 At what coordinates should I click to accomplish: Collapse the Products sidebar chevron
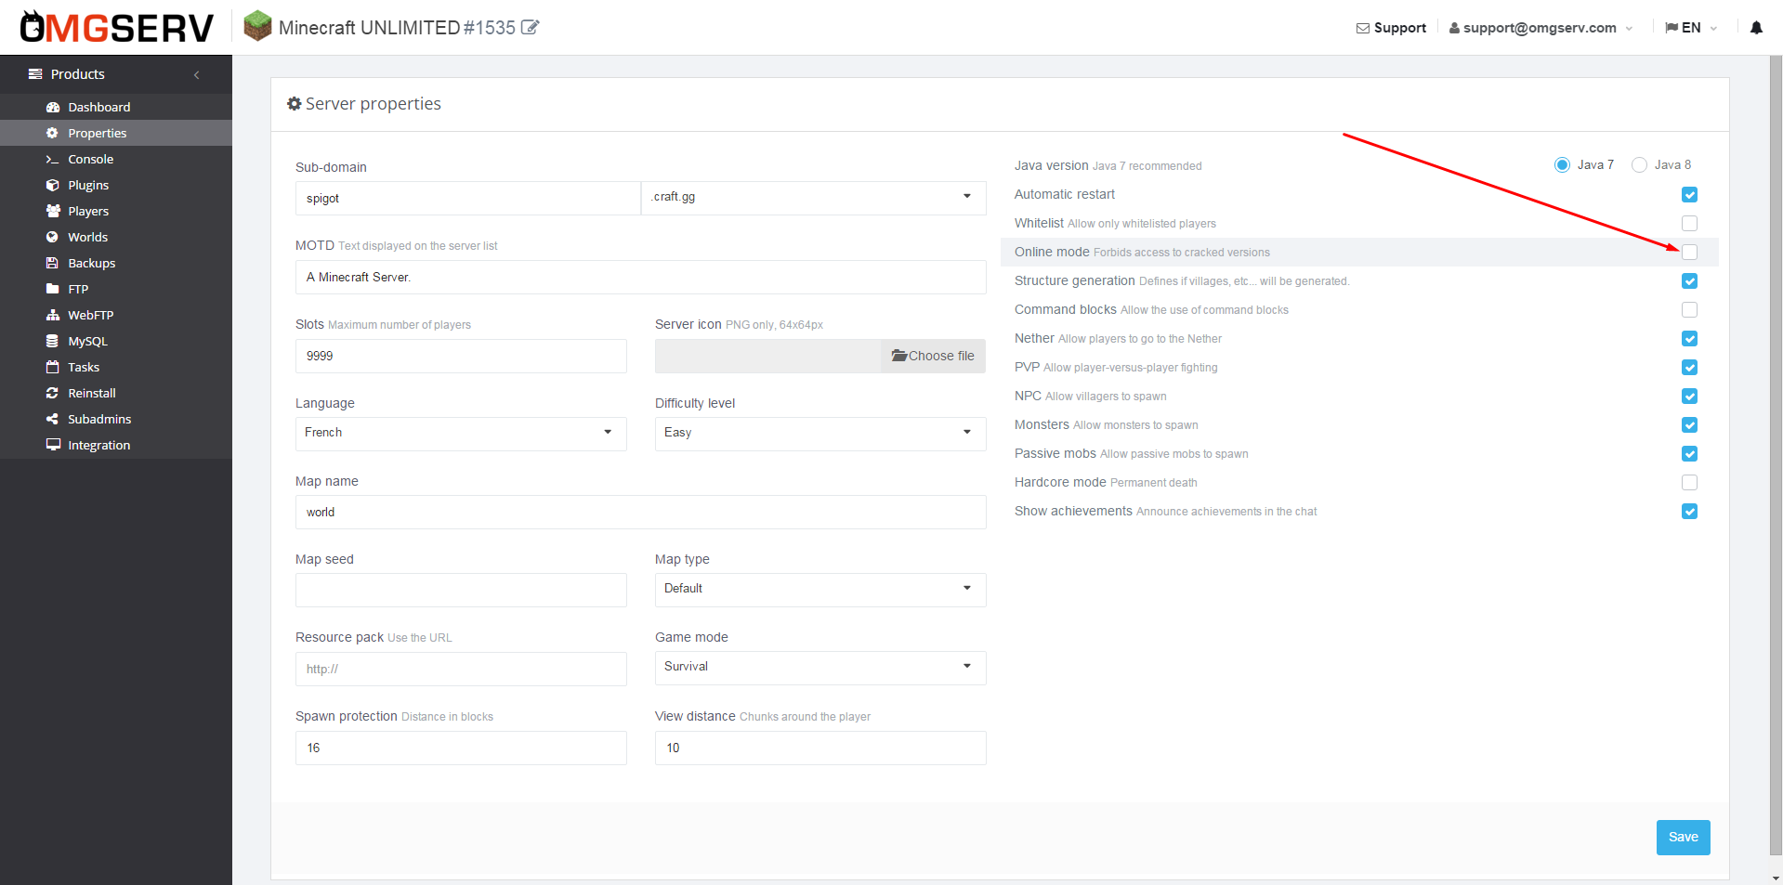tap(196, 74)
